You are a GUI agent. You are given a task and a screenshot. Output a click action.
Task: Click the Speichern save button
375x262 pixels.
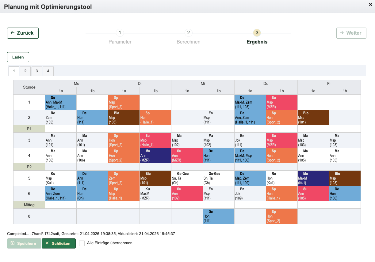tap(24, 244)
